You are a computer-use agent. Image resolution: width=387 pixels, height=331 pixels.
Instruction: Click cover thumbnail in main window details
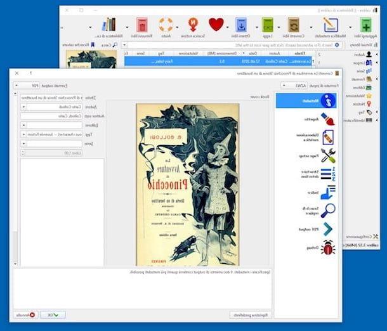pos(91,59)
